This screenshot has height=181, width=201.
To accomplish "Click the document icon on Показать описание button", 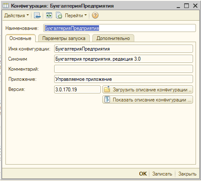I will [x=107, y=99].
